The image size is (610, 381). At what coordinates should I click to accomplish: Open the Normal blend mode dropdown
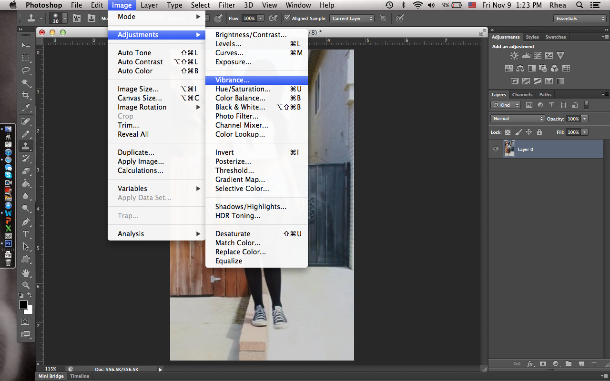pos(518,119)
